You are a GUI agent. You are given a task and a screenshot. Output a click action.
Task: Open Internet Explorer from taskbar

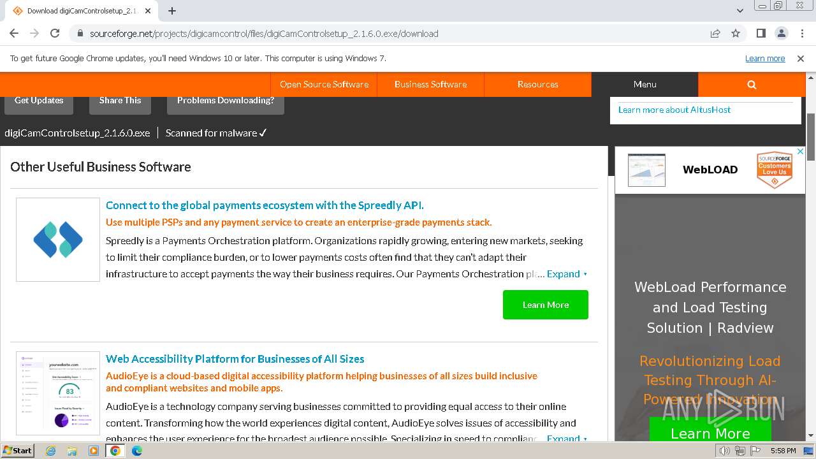[x=50, y=451]
